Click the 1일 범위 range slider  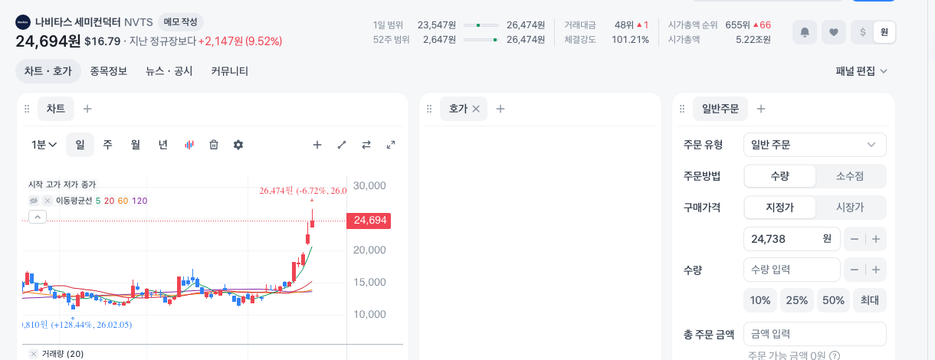click(x=481, y=25)
